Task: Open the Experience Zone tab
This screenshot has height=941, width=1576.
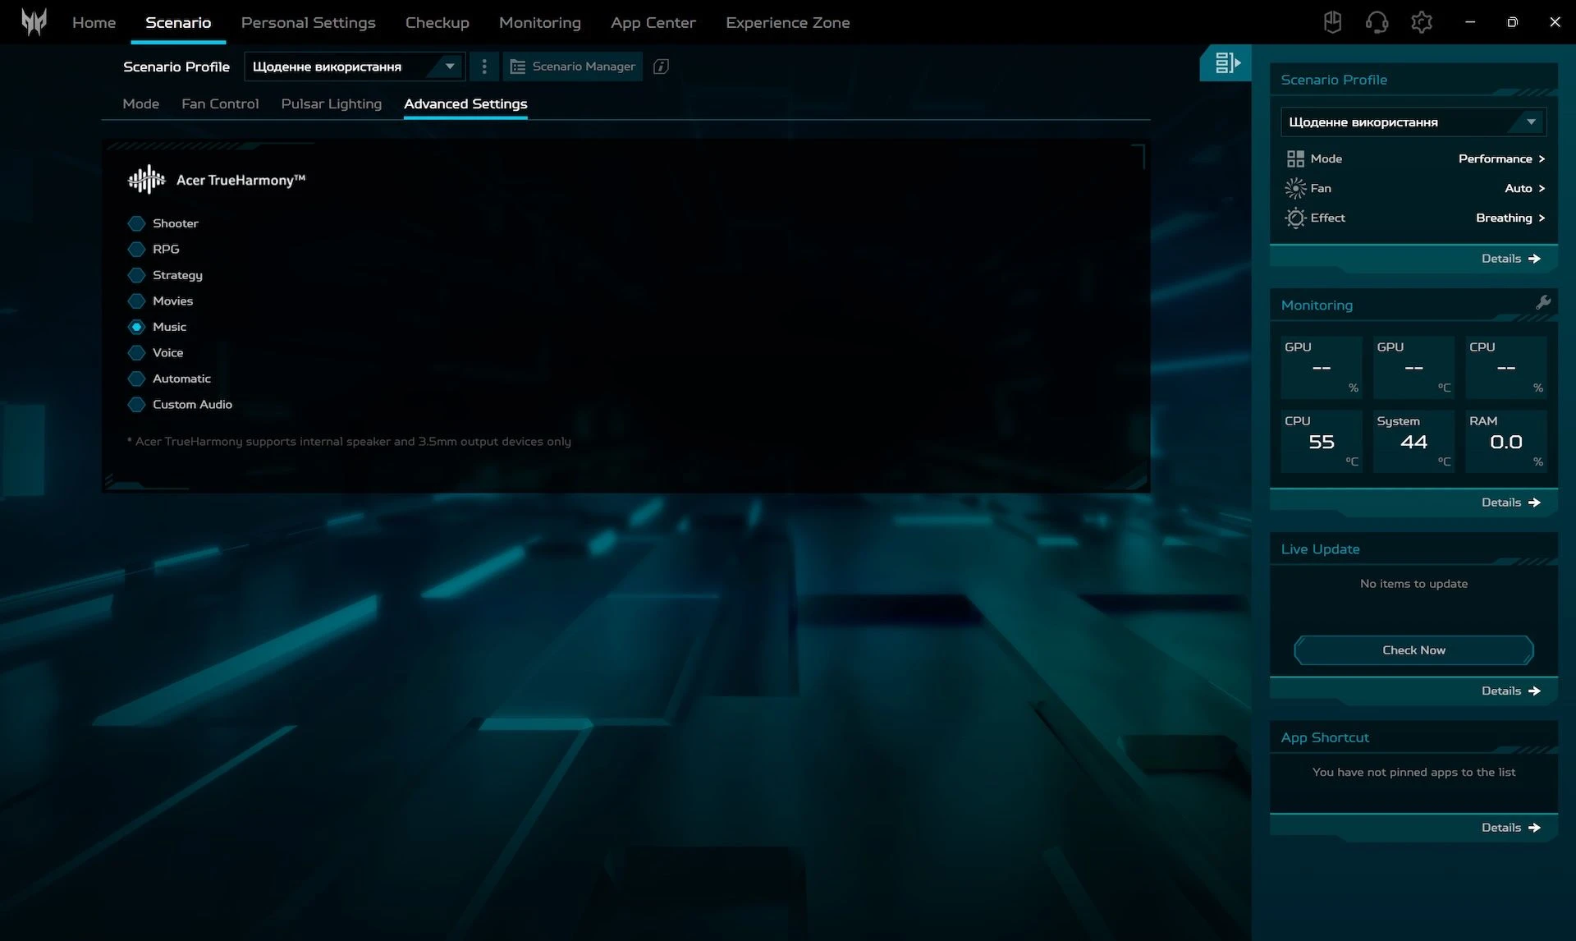Action: pos(788,22)
